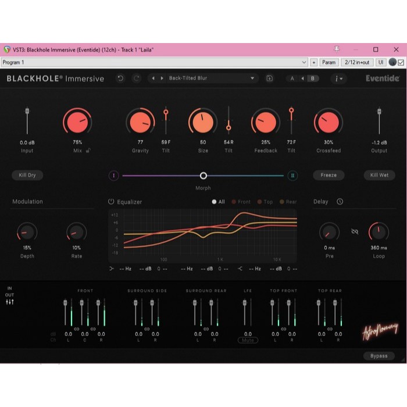Select the All EQ view radio
The image size is (407, 407).
tap(218, 202)
